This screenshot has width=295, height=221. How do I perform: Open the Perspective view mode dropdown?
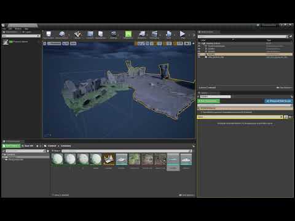tap(54, 44)
